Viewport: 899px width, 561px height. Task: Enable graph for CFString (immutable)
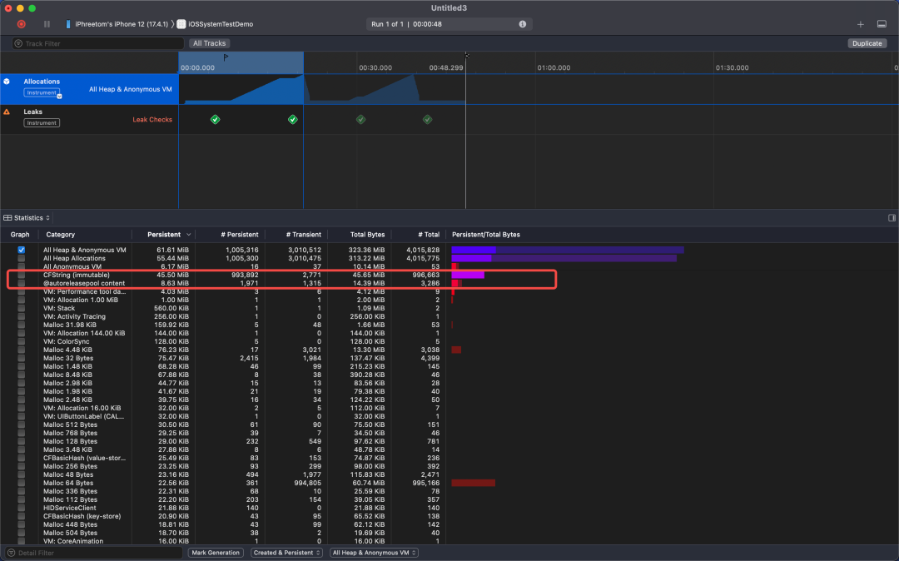tap(21, 275)
